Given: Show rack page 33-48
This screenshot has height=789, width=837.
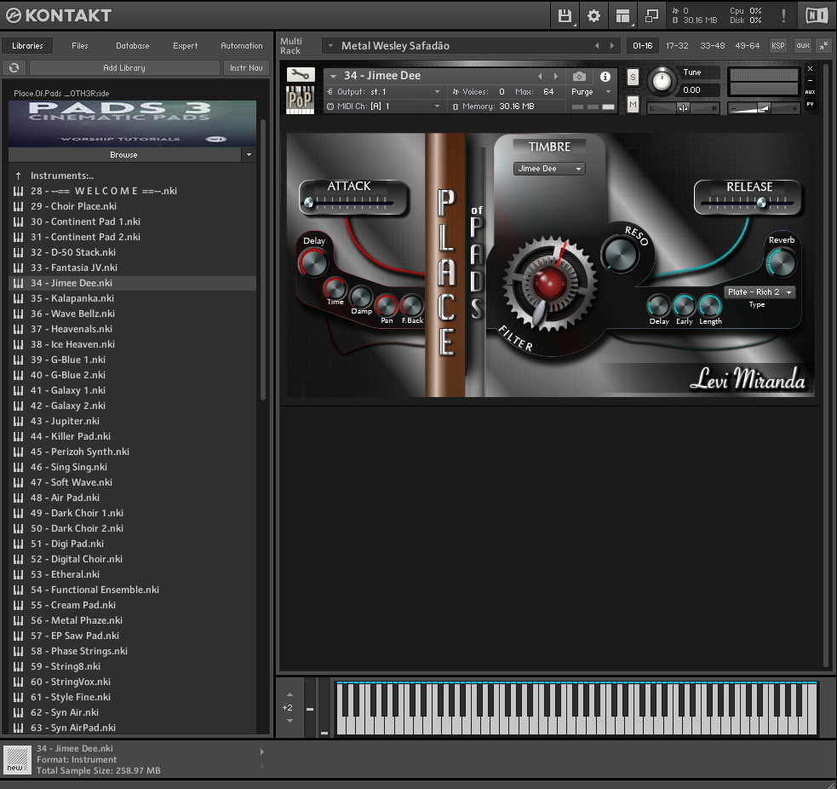Looking at the screenshot, I should (712, 46).
